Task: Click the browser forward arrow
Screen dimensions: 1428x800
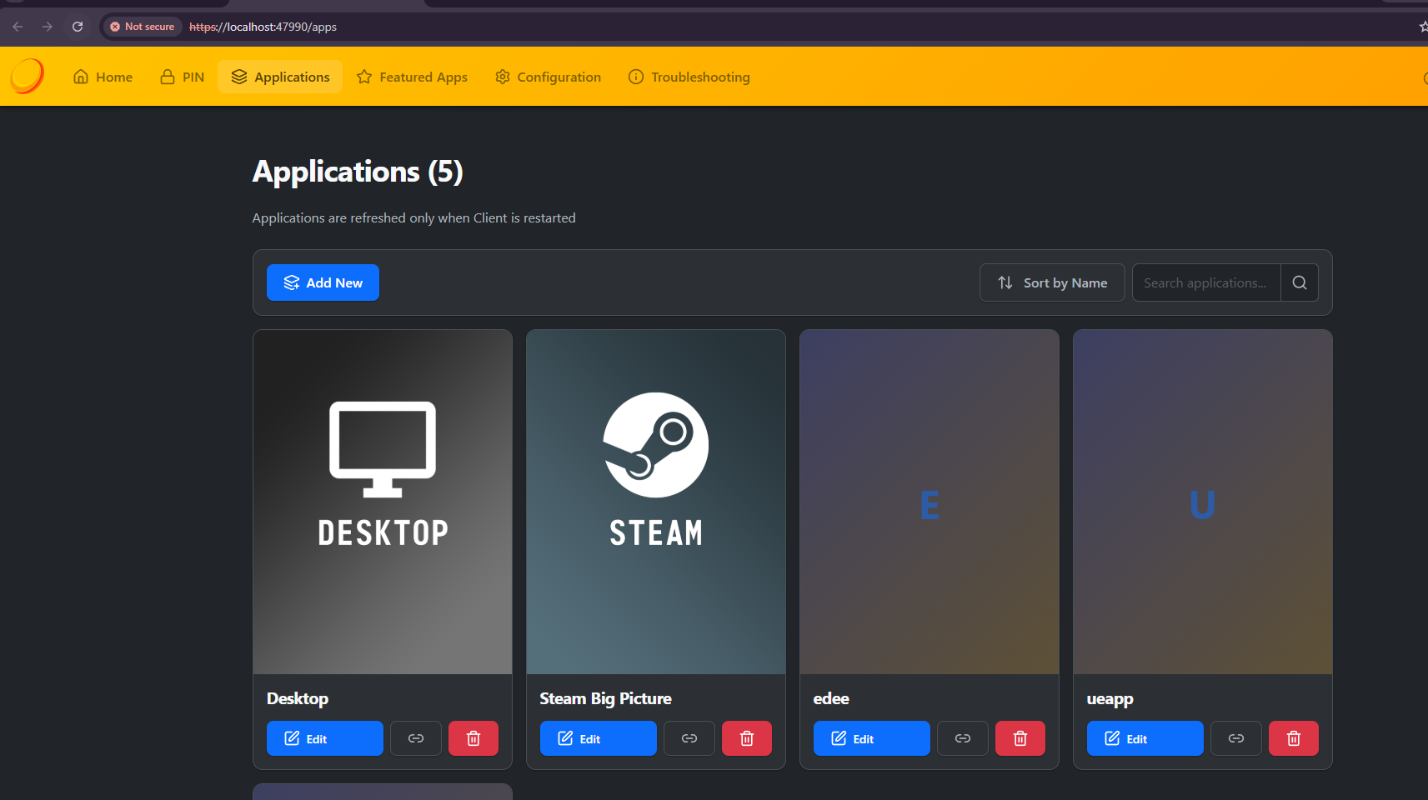Action: click(48, 27)
